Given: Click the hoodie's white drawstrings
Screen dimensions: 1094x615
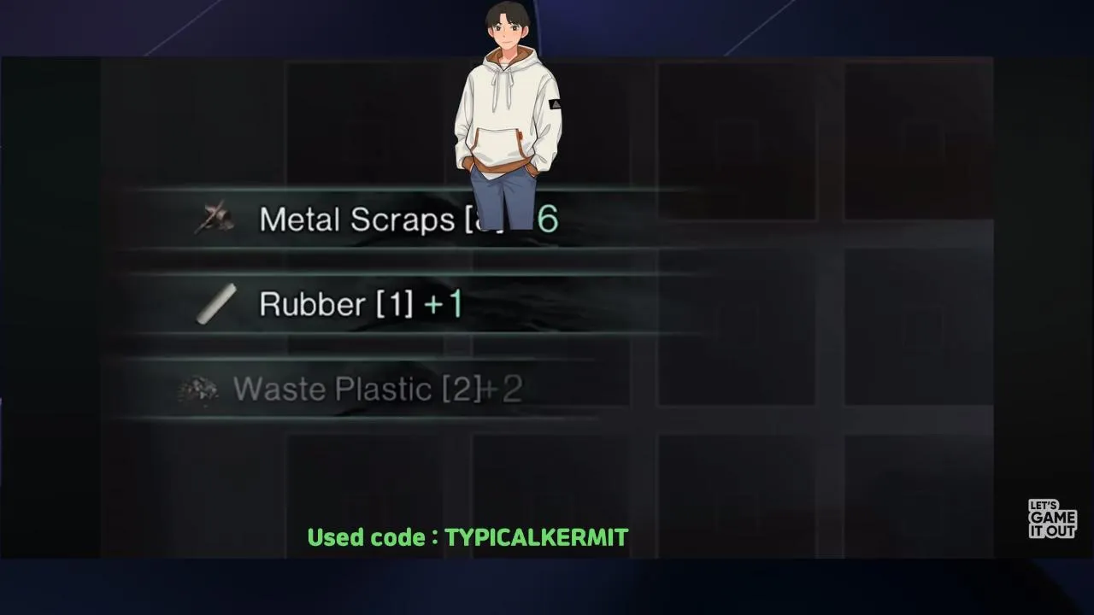Looking at the screenshot, I should tap(508, 93).
